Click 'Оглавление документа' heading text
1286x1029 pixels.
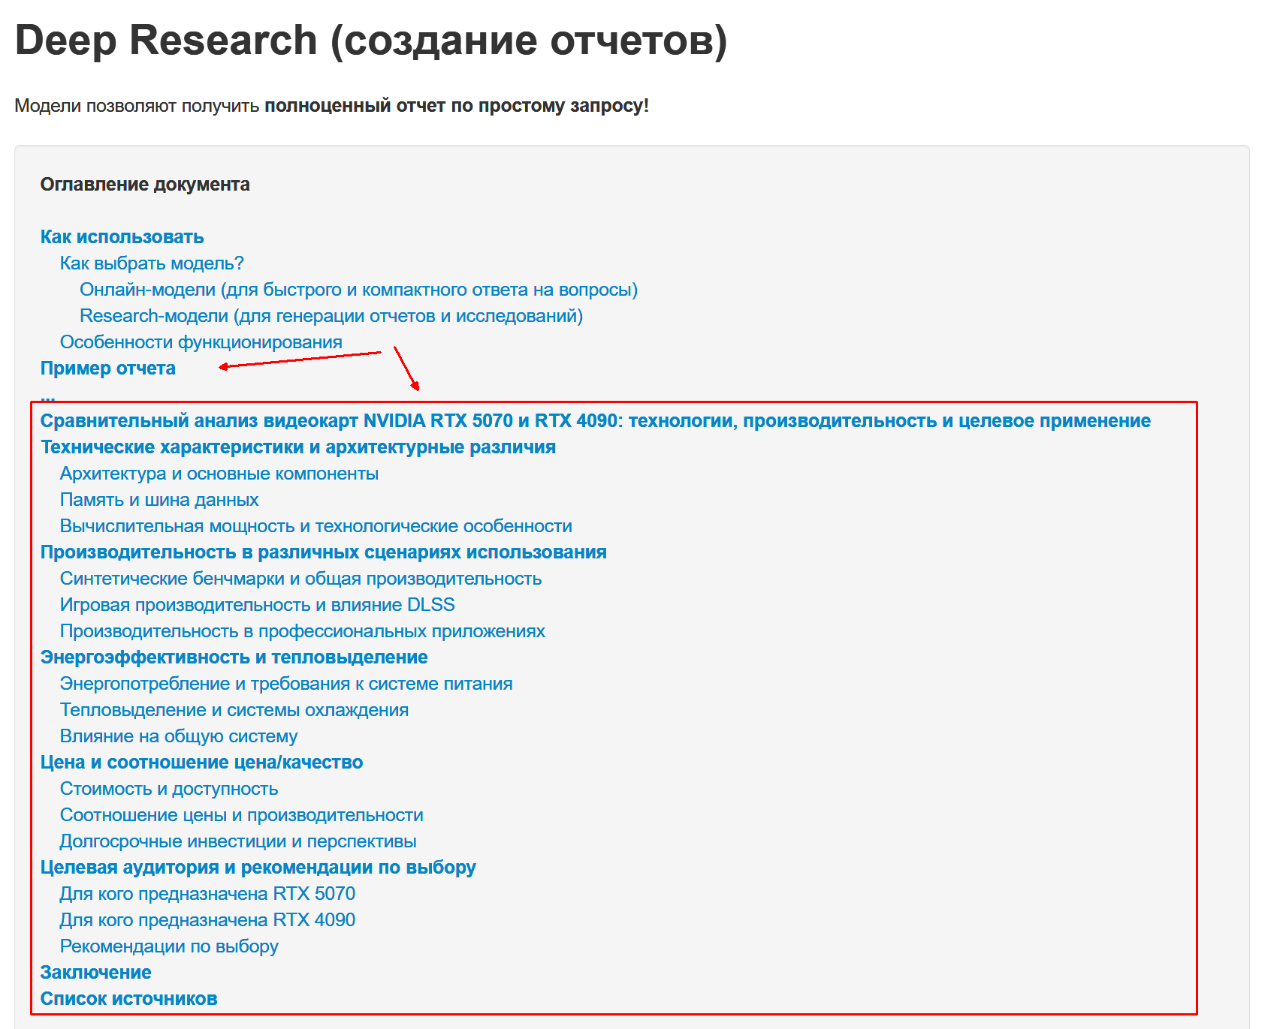point(145,185)
